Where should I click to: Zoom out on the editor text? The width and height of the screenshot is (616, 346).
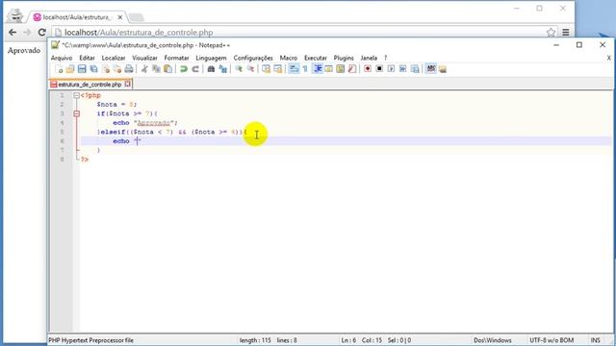[250, 69]
